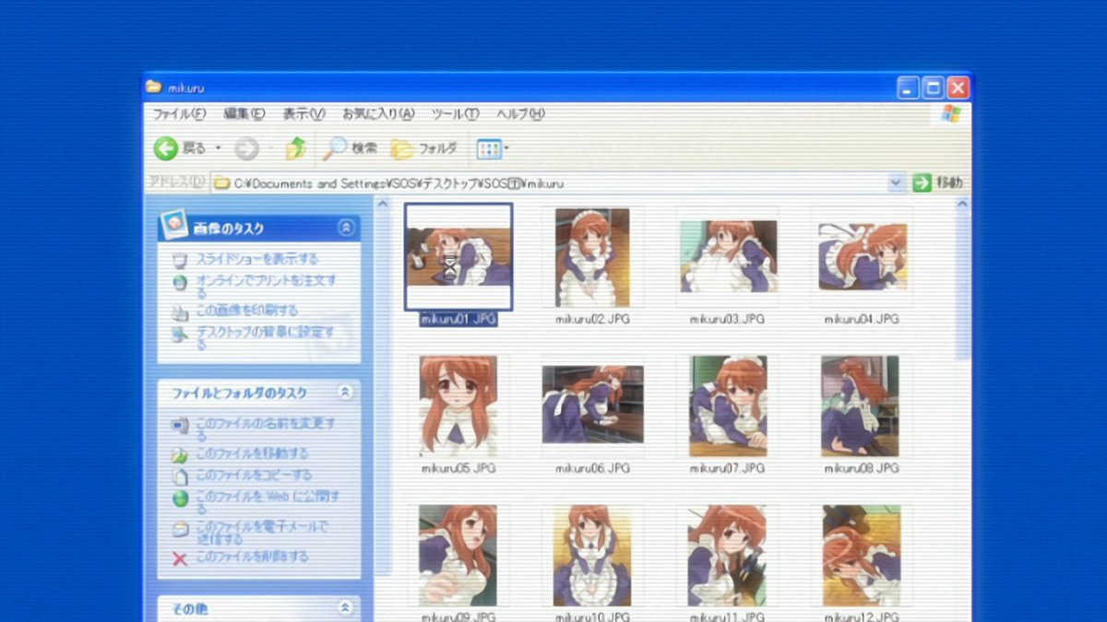Image resolution: width=1107 pixels, height=622 pixels.
Task: Collapse the Picture Tasks (画像のタスク) panel
Action: click(346, 228)
